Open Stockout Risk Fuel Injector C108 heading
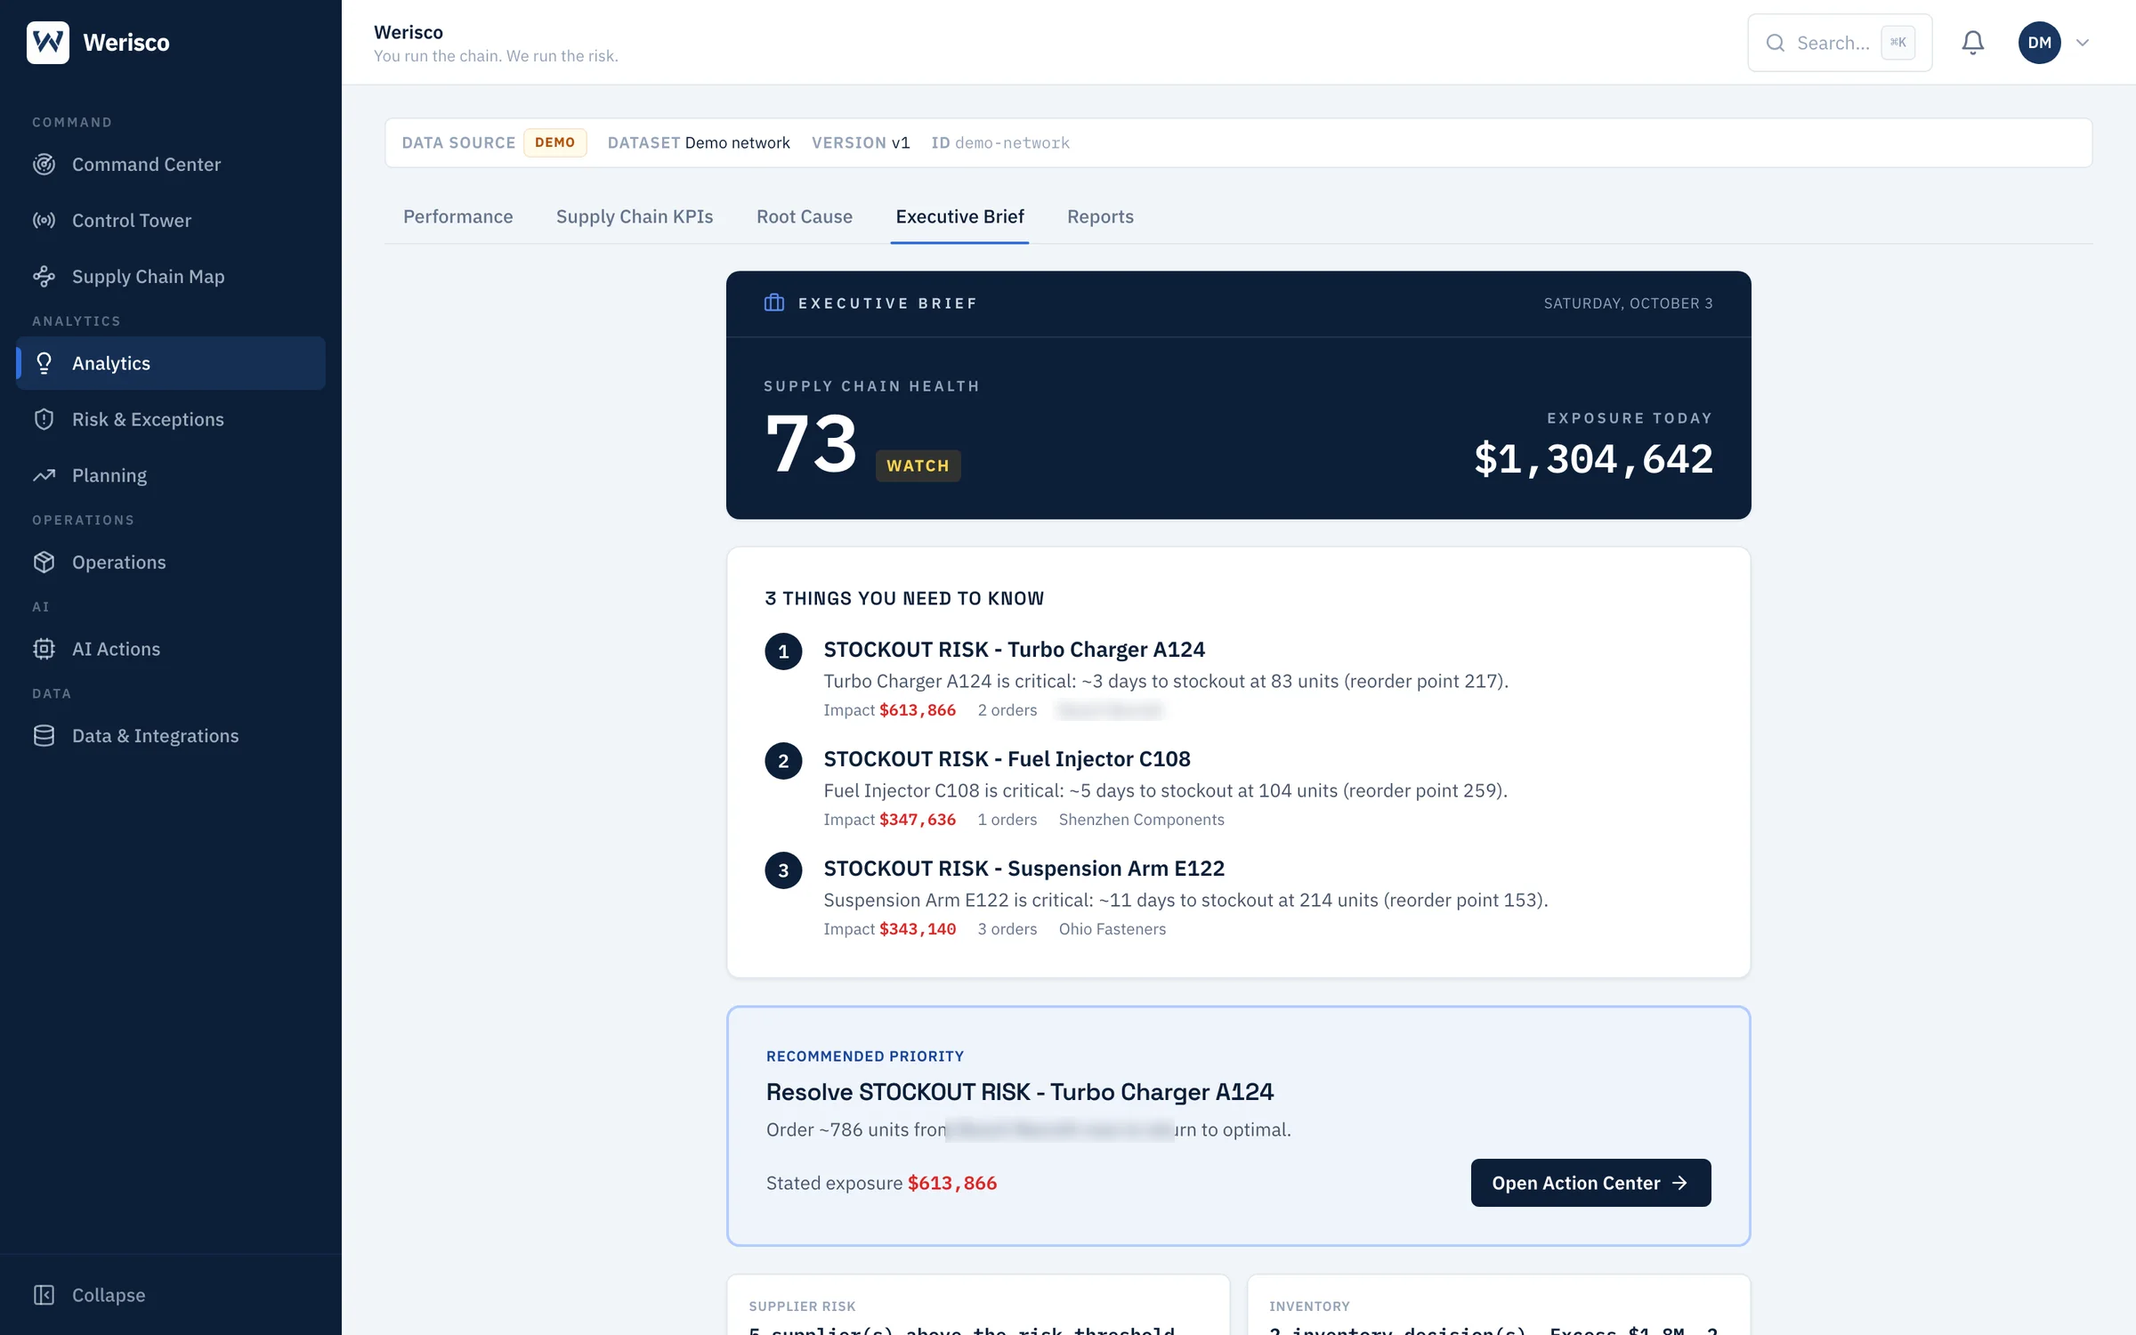Viewport: 2136px width, 1335px height. [1007, 759]
